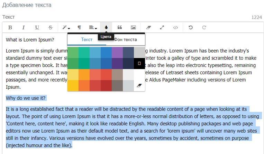Click the underline button
The width and height of the screenshot is (264, 154).
click(37, 27)
